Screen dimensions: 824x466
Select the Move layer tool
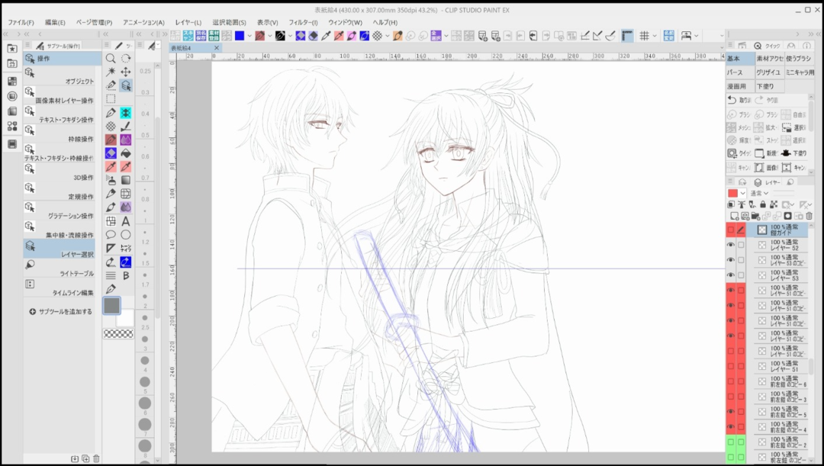(x=126, y=72)
